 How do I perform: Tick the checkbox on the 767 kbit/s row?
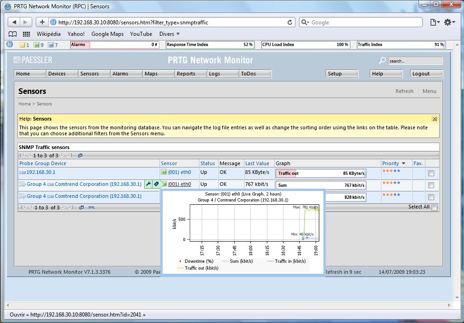pos(431,185)
